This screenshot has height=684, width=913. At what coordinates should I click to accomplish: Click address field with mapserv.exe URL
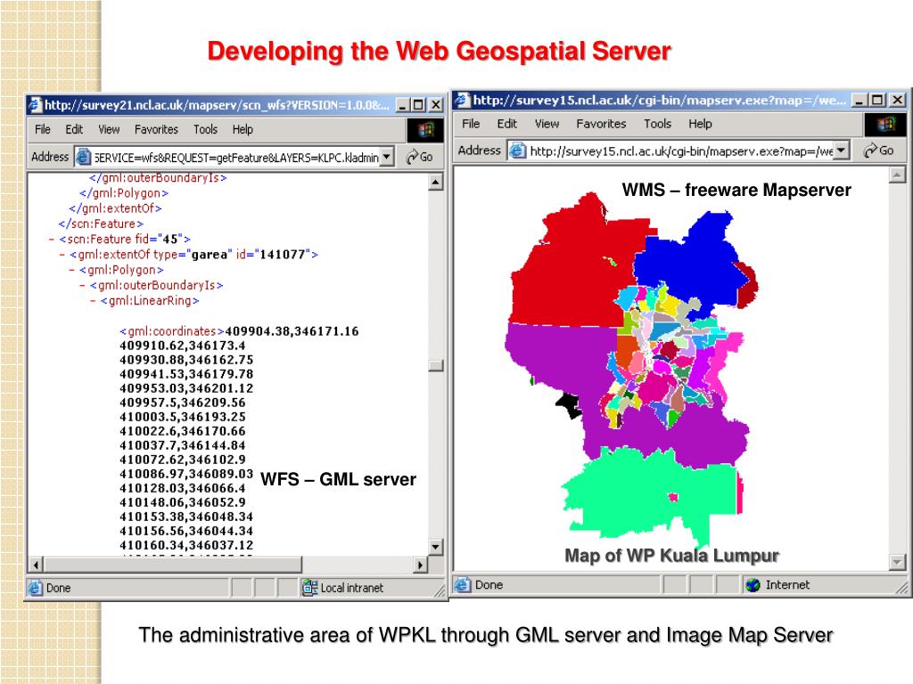679,151
